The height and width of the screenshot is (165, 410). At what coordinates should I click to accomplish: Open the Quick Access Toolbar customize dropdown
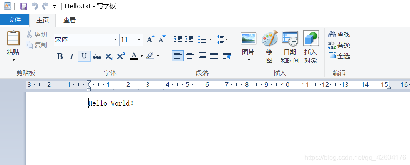54,7
